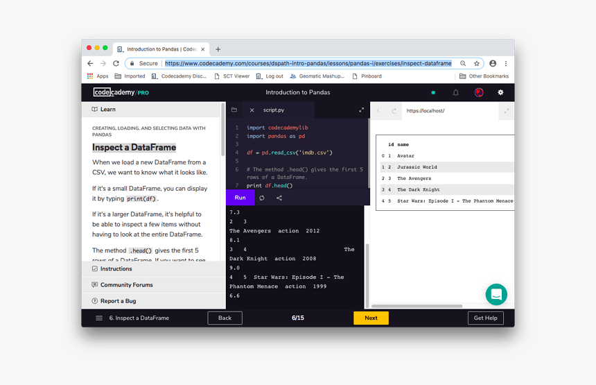Select the script.py editor tab
The width and height of the screenshot is (596, 385).
pos(278,110)
